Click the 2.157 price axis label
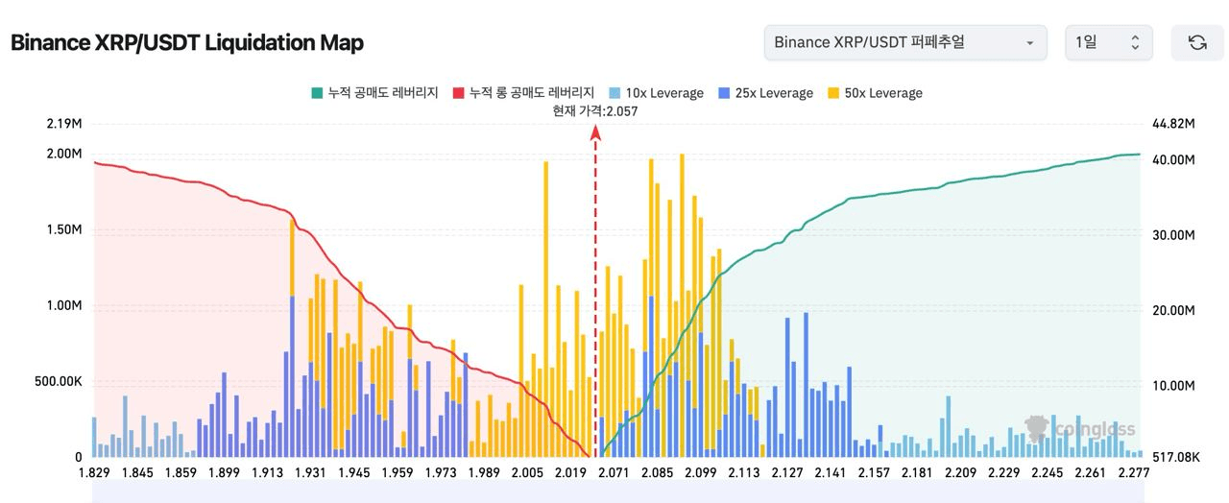 point(874,472)
